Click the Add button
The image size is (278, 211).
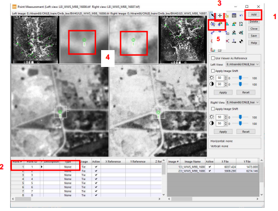tap(254, 15)
